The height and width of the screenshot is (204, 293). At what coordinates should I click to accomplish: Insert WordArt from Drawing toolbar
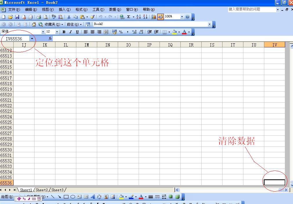pyautogui.click(x=93, y=197)
